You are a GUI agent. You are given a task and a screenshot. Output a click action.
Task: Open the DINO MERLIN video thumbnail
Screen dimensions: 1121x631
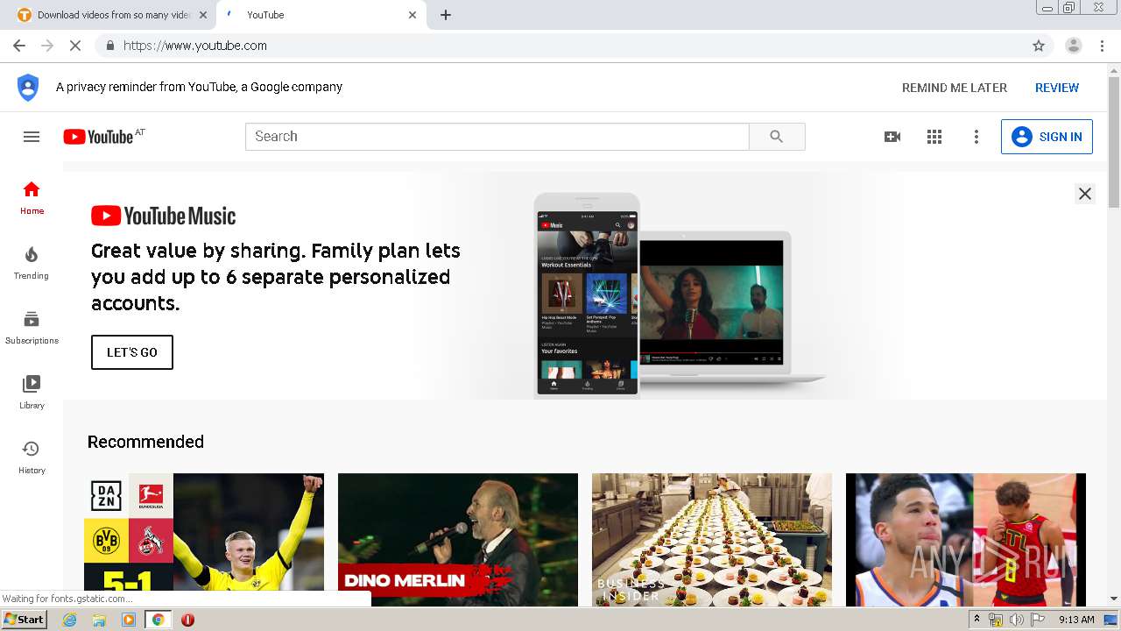[458, 540]
